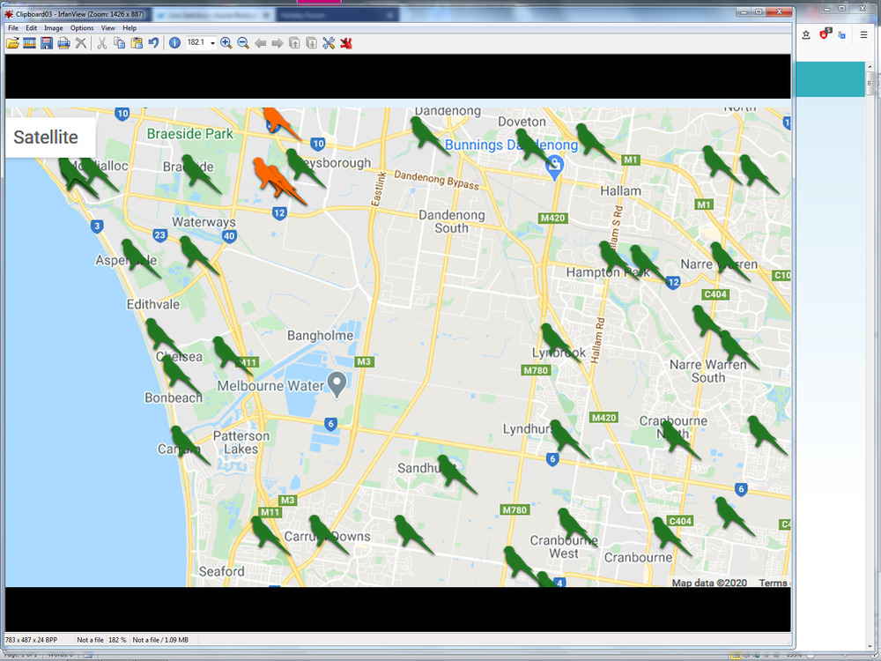This screenshot has width=881, height=661.
Task: Click the red shield extension icon
Action: coord(825,34)
